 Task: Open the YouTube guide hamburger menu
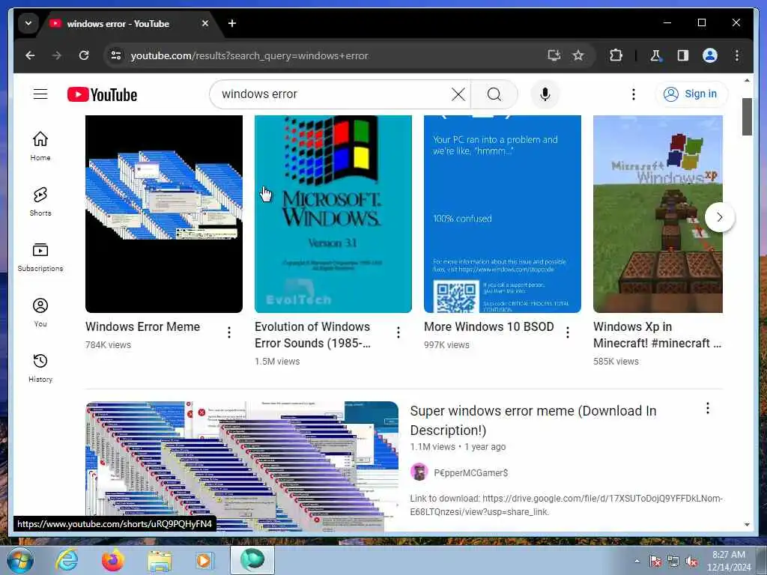coord(40,94)
